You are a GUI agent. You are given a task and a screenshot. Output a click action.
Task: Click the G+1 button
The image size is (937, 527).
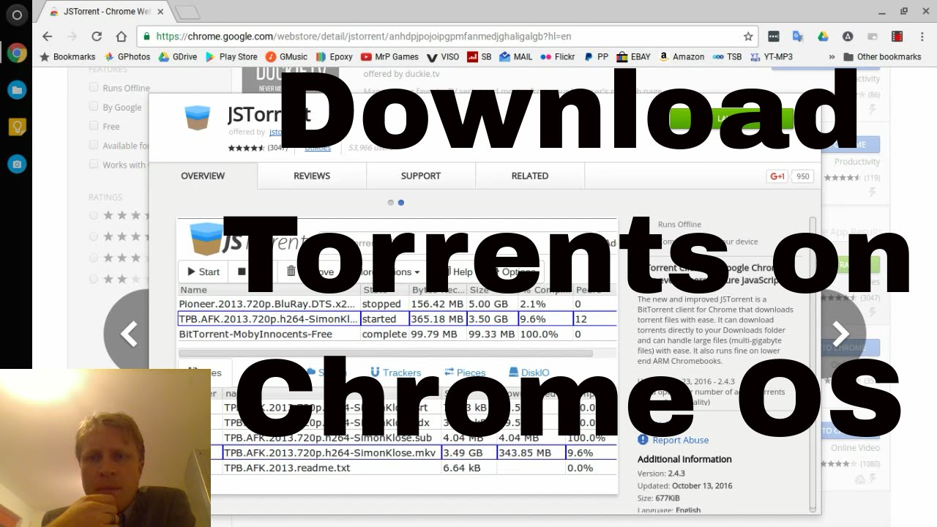coord(777,176)
